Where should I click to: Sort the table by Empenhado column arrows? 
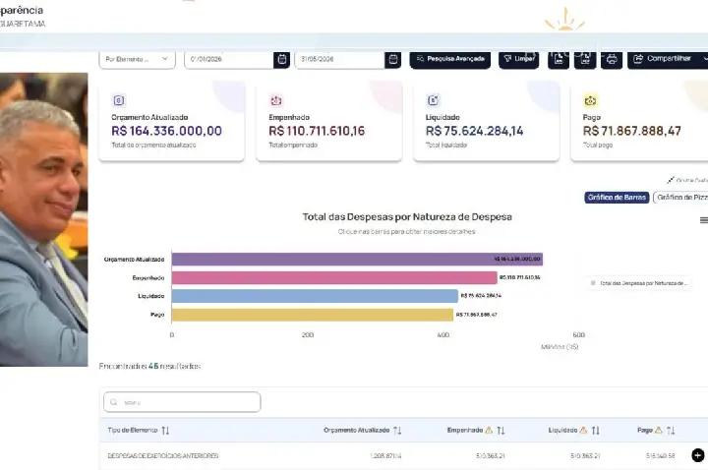coord(501,431)
